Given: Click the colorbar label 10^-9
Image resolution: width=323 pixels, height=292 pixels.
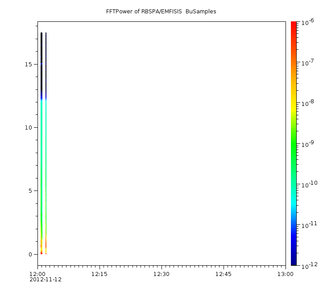Looking at the screenshot, I should (x=308, y=144).
